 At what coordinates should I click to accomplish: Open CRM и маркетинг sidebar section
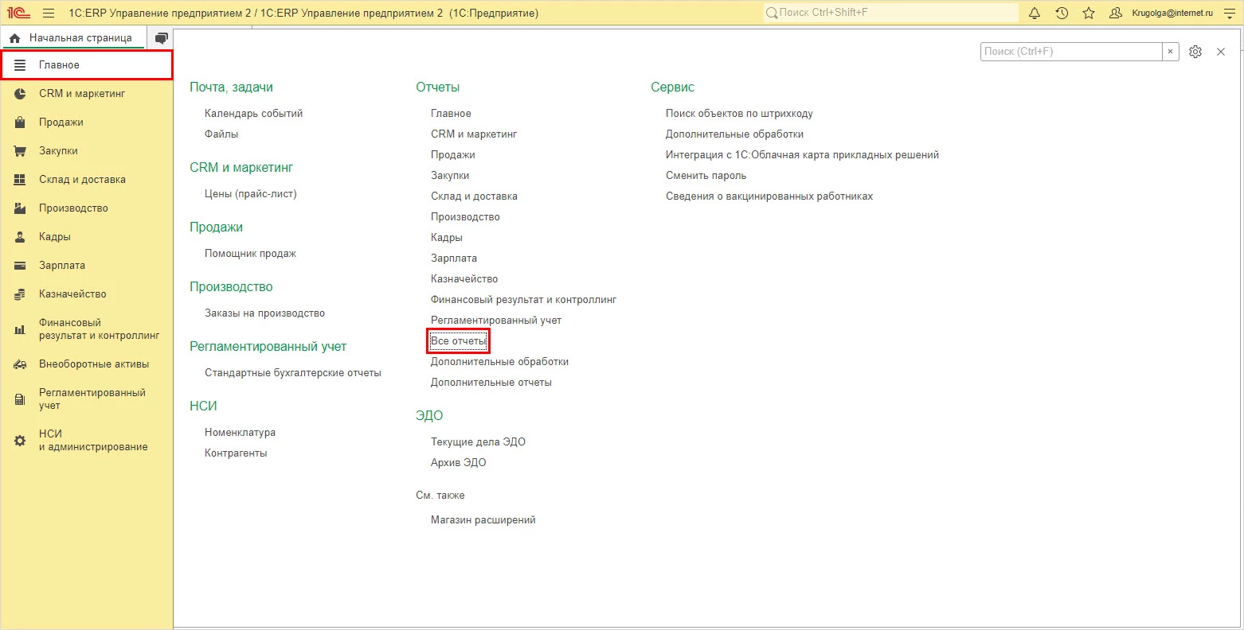coord(87,94)
